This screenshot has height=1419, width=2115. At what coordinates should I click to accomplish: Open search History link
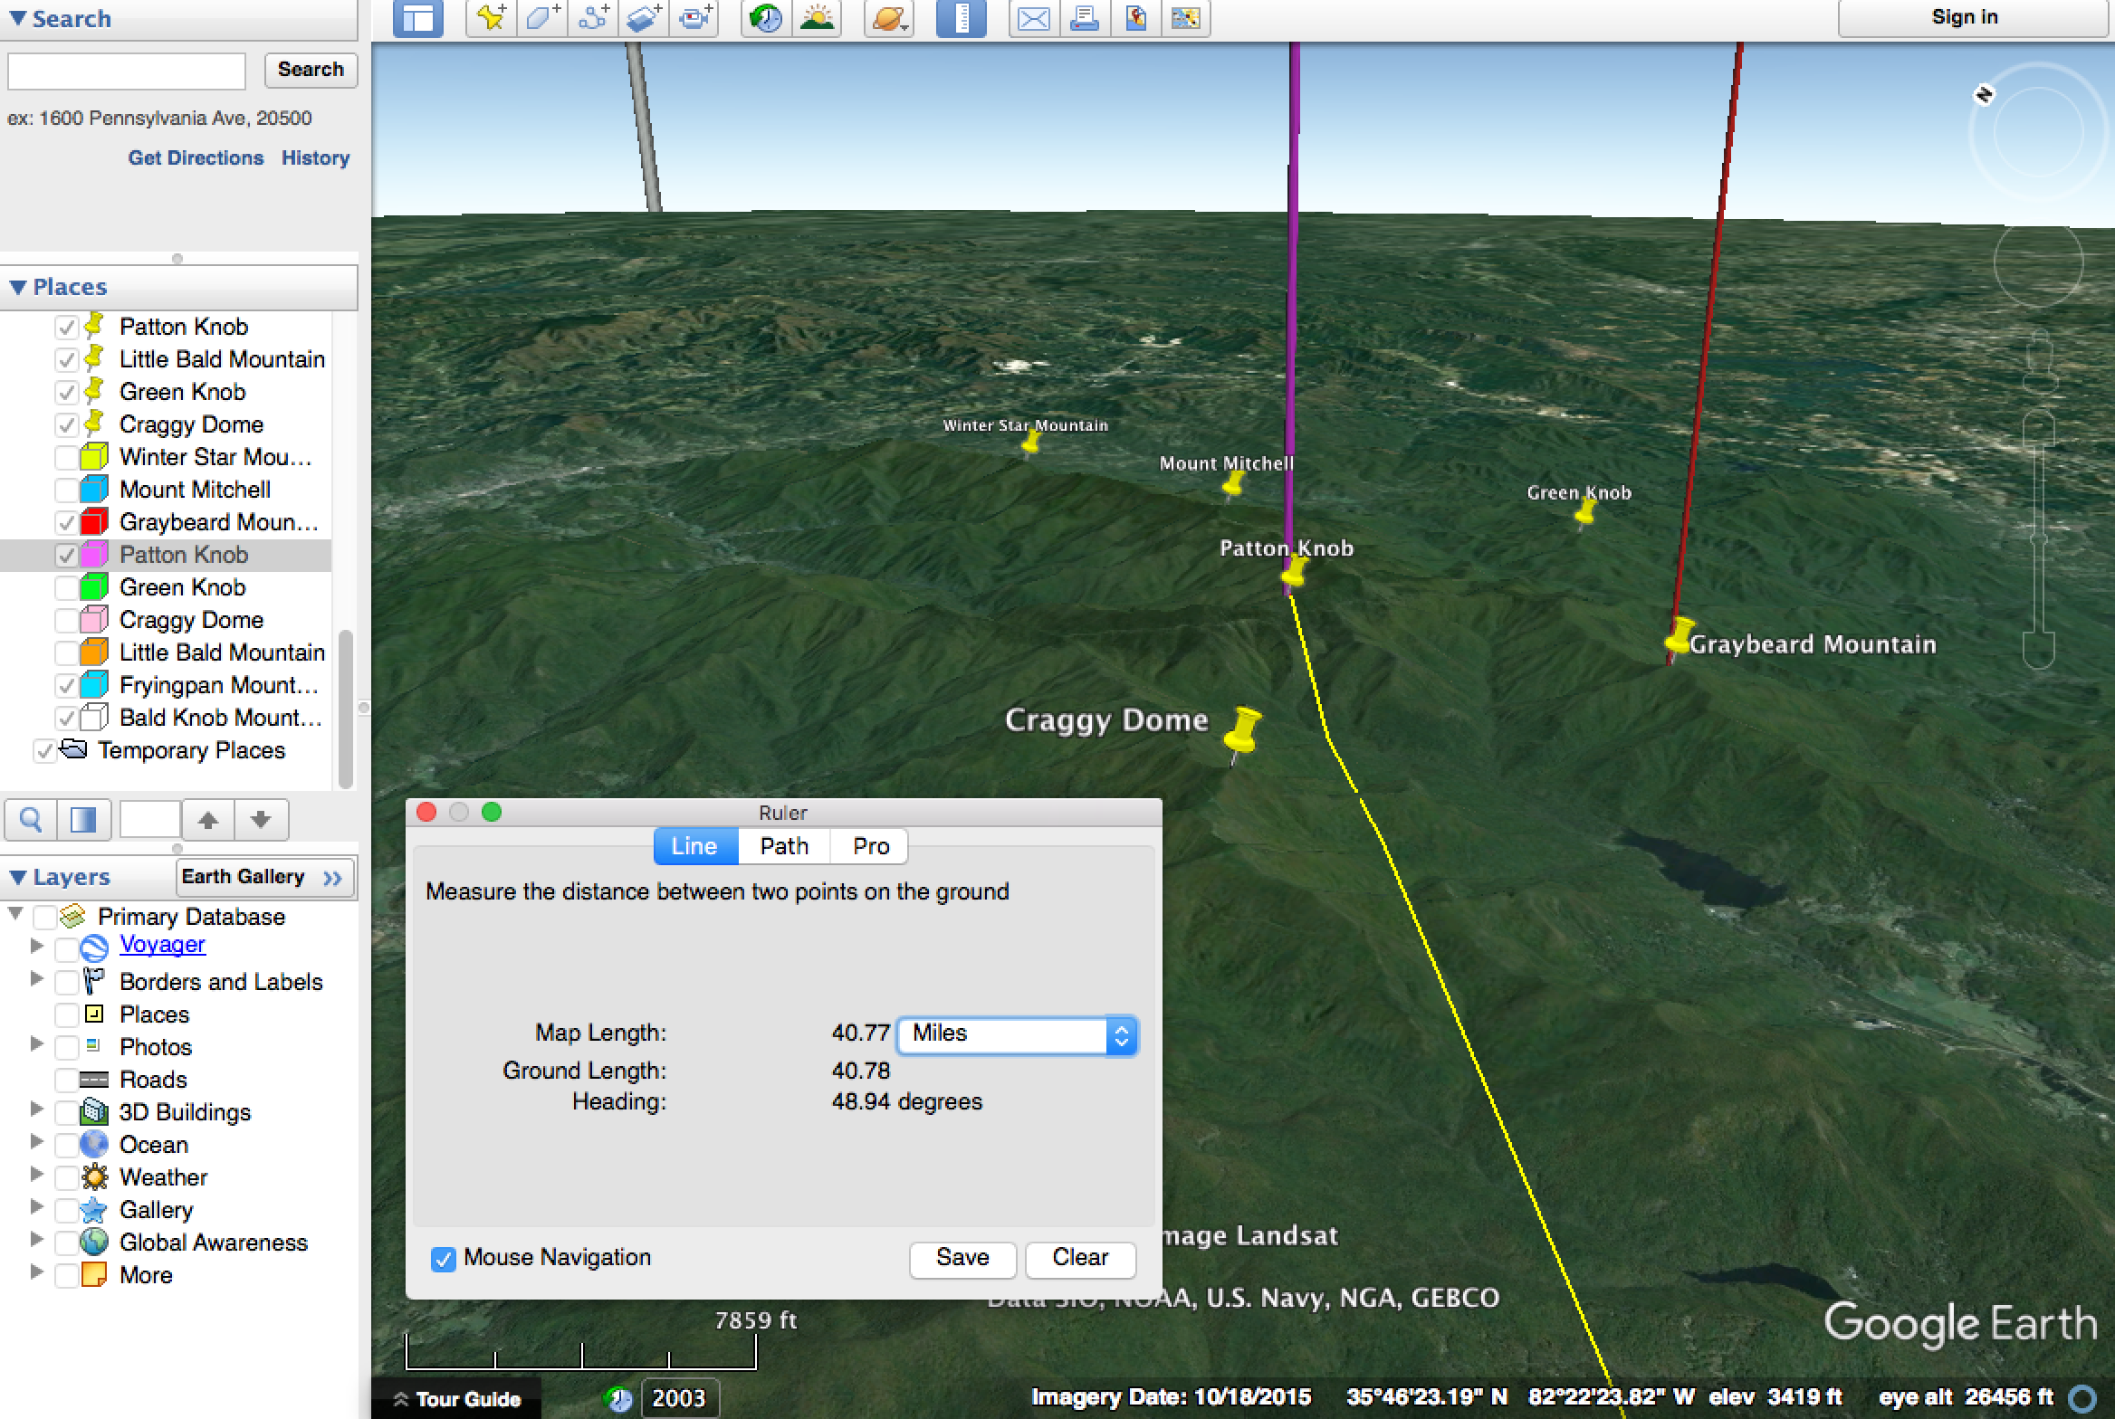coord(315,158)
